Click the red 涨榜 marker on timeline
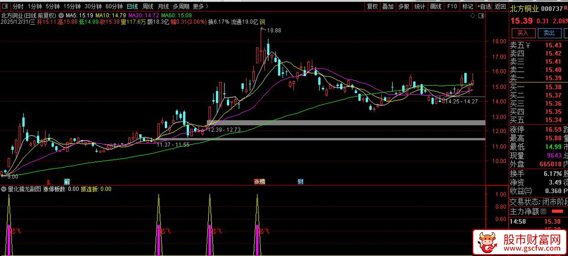Viewport: 568px width, 256px height. tap(259, 182)
